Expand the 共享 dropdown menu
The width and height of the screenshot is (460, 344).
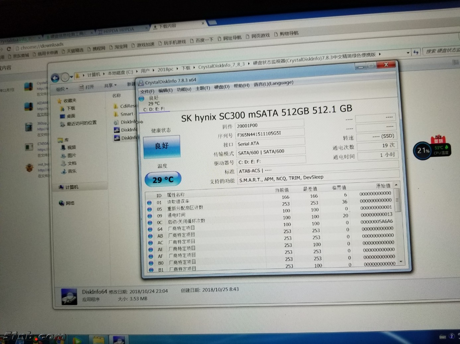pos(110,85)
